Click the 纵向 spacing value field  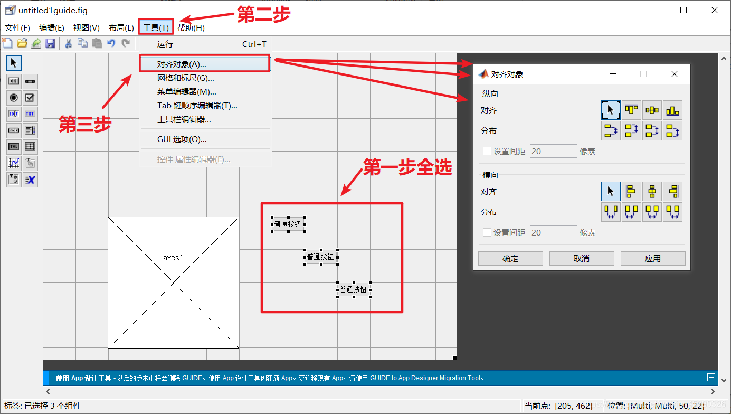click(553, 150)
